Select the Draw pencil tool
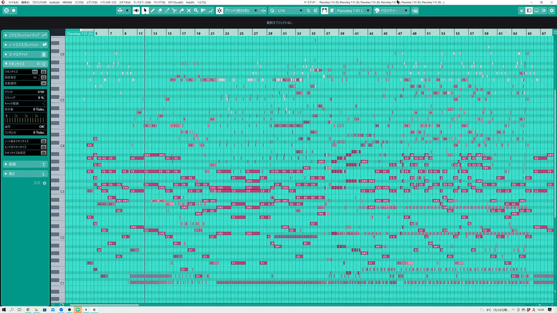The width and height of the screenshot is (557, 313). click(153, 10)
